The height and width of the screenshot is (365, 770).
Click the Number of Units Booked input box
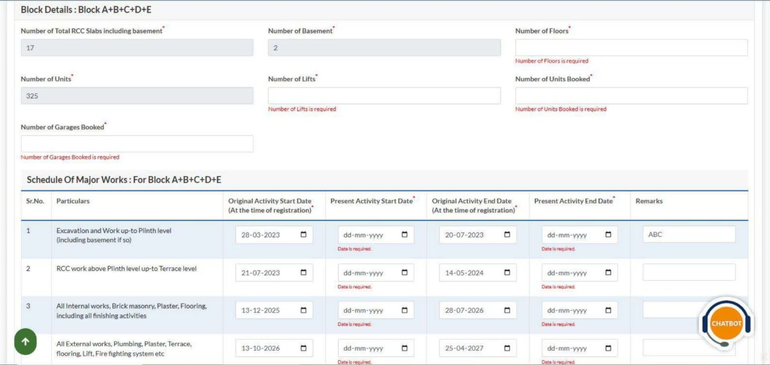coord(631,95)
